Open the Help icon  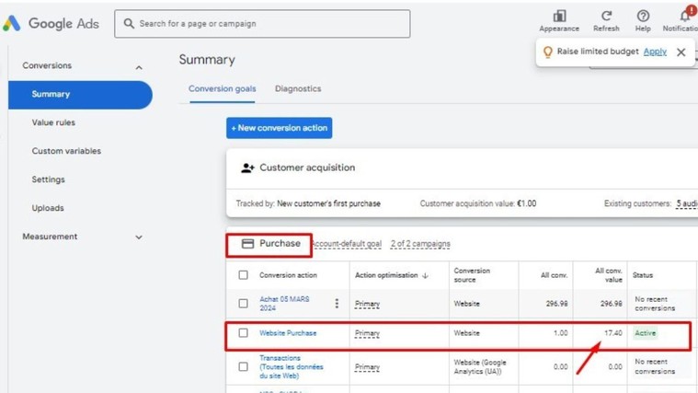click(x=643, y=16)
